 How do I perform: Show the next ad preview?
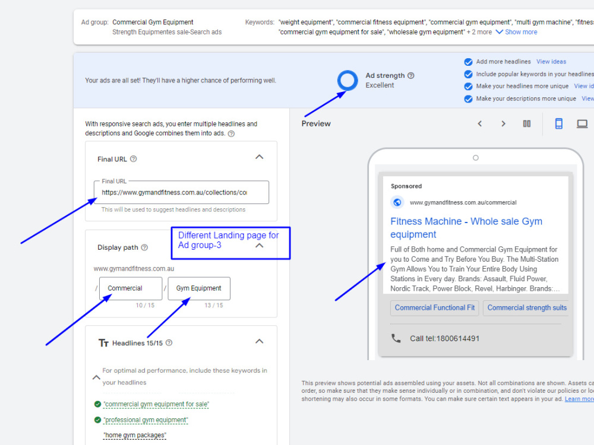503,124
